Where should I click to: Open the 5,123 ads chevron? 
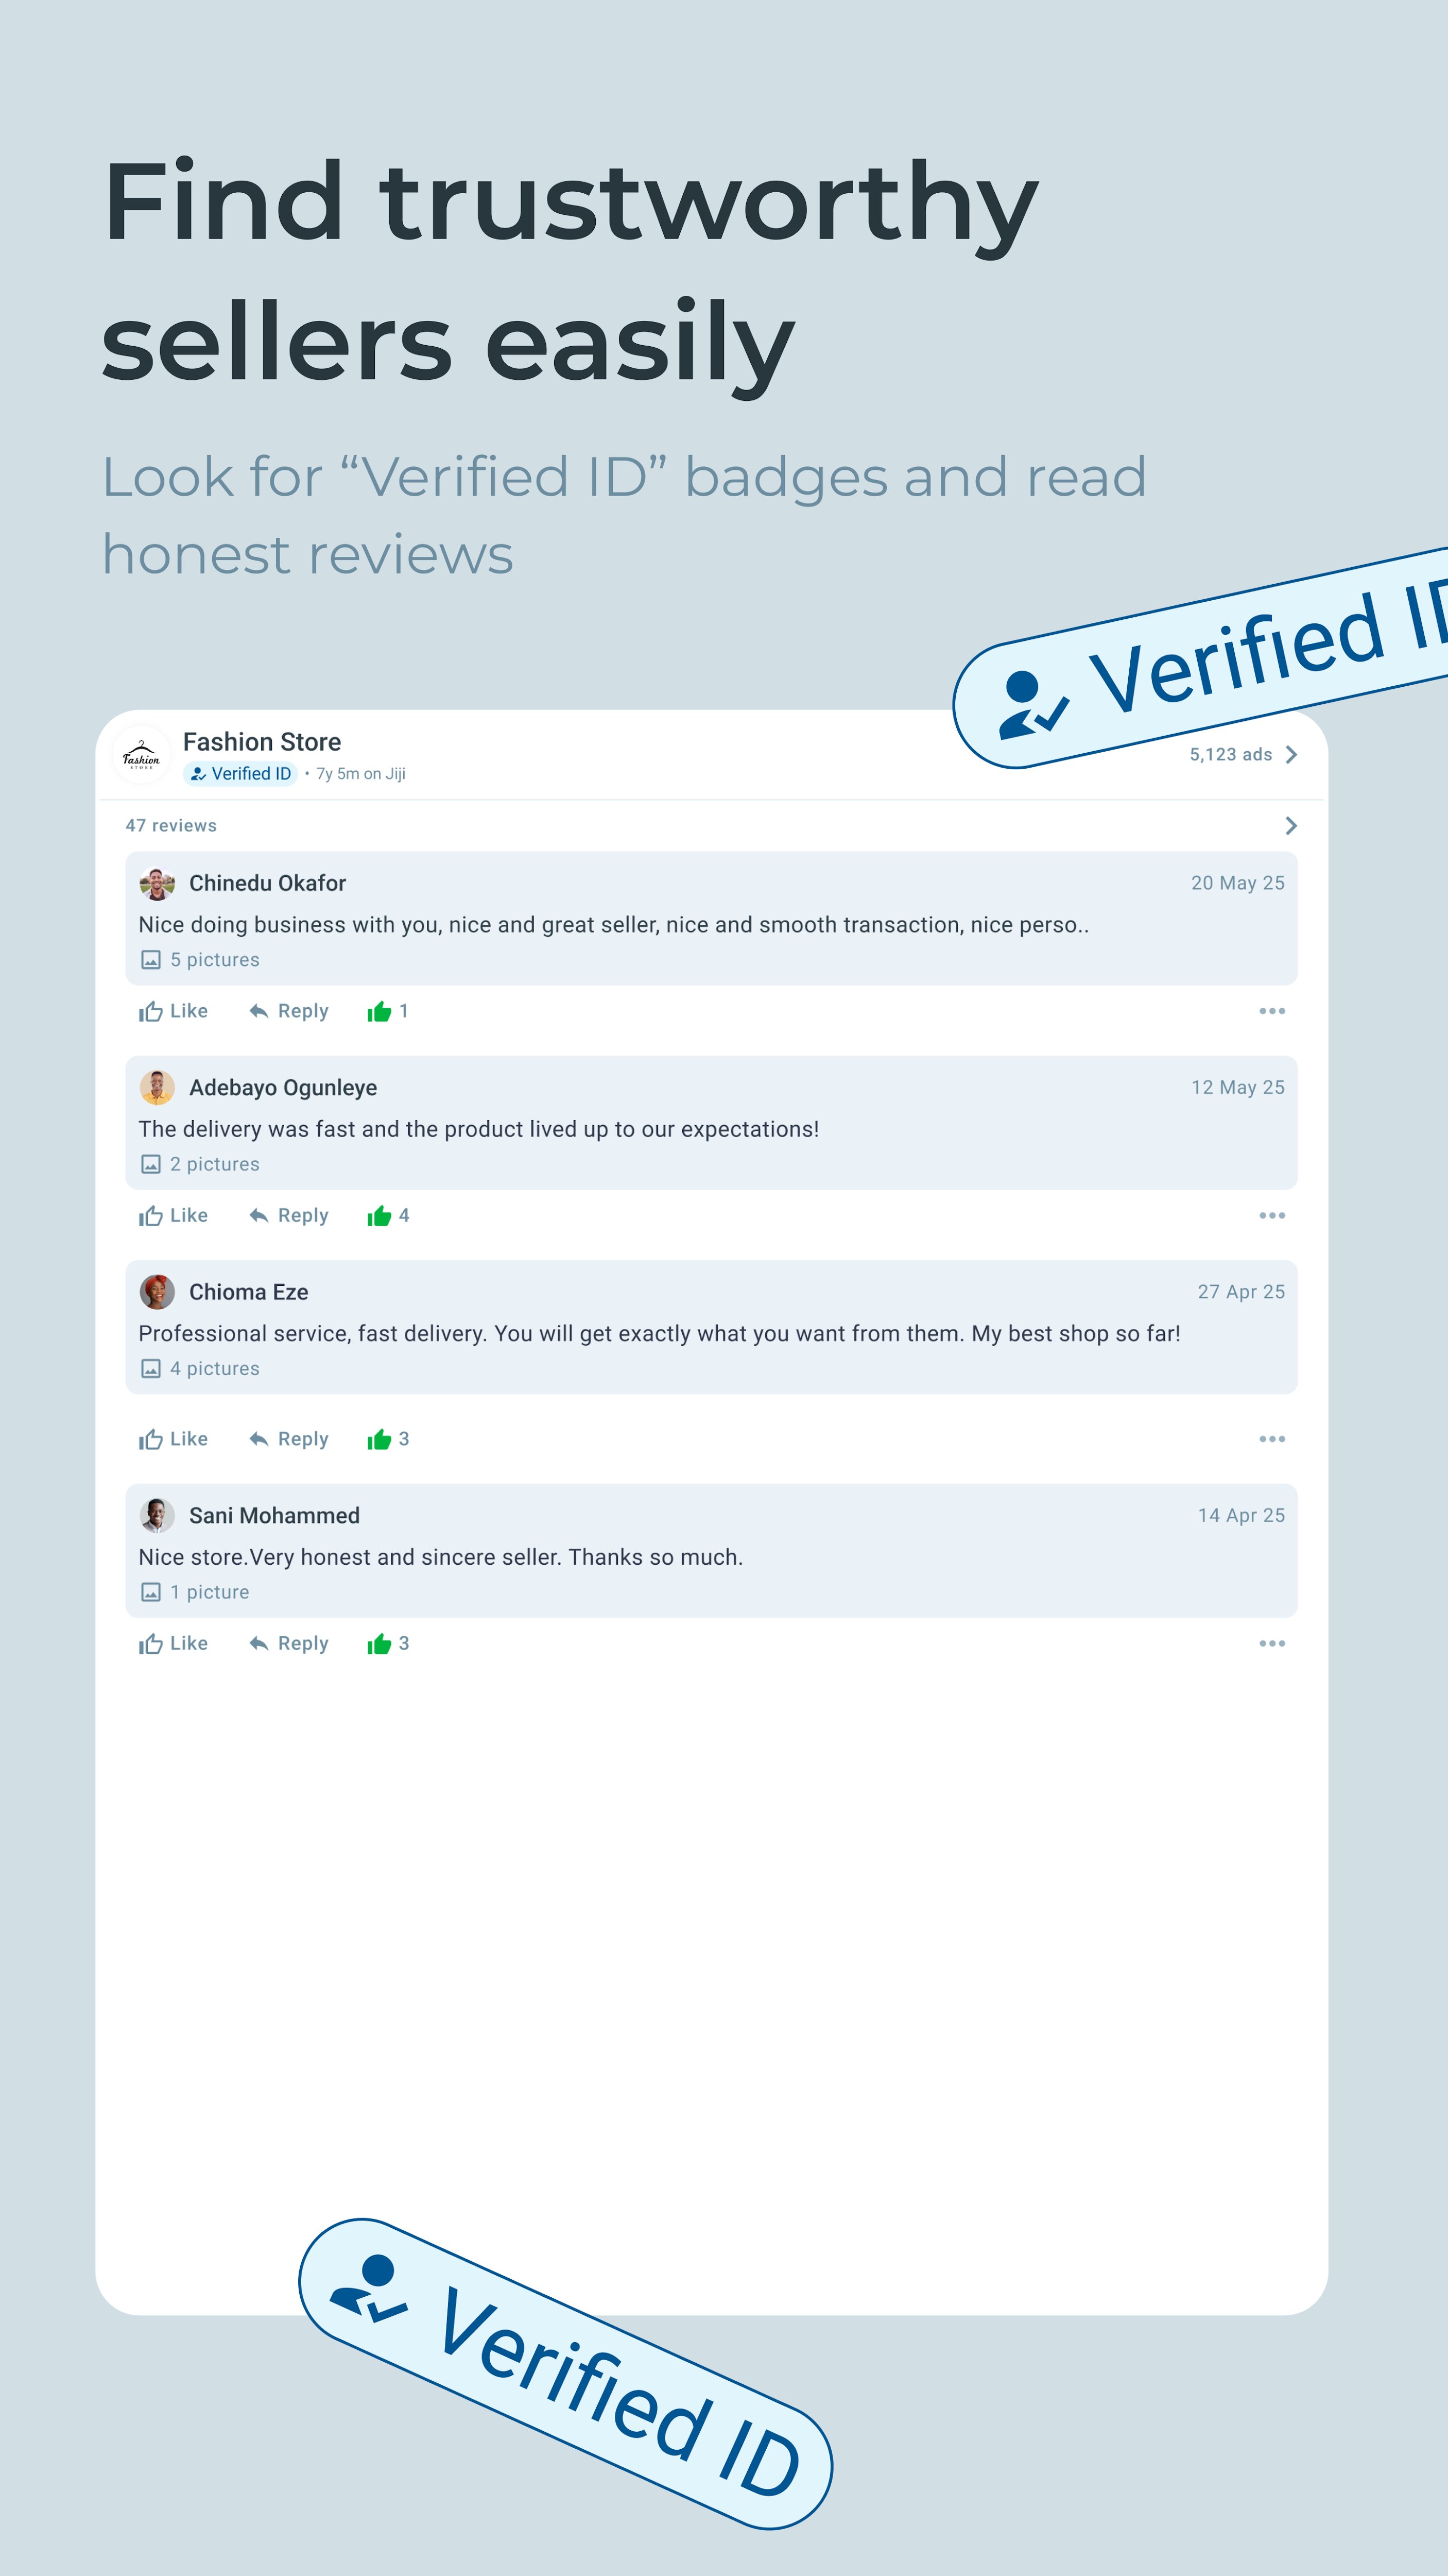point(1290,755)
